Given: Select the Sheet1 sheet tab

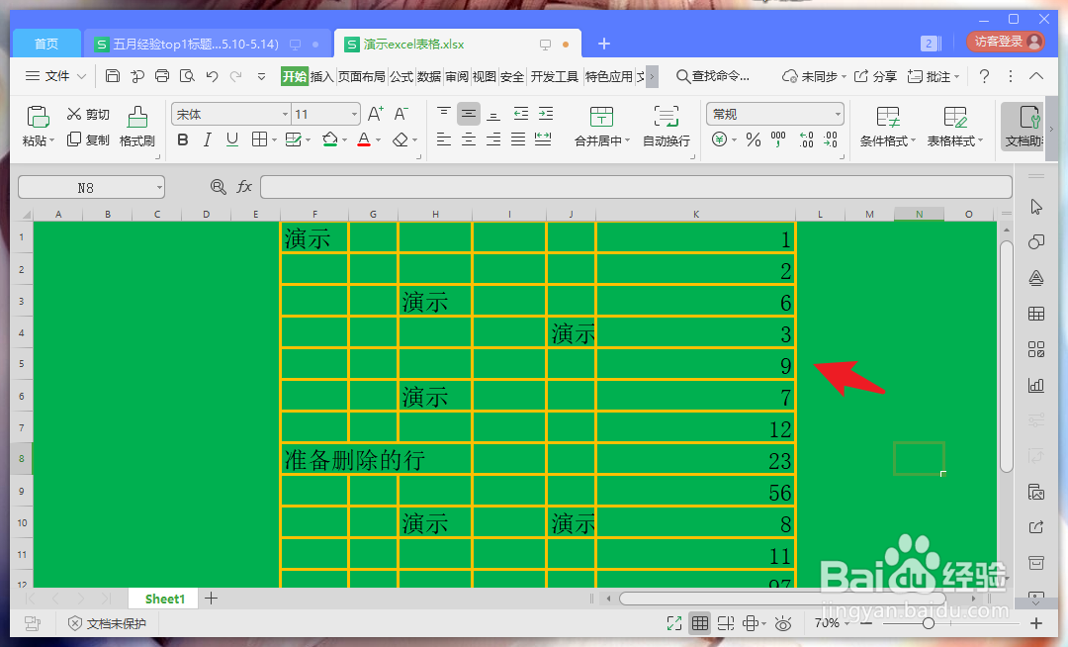Looking at the screenshot, I should tap(165, 599).
